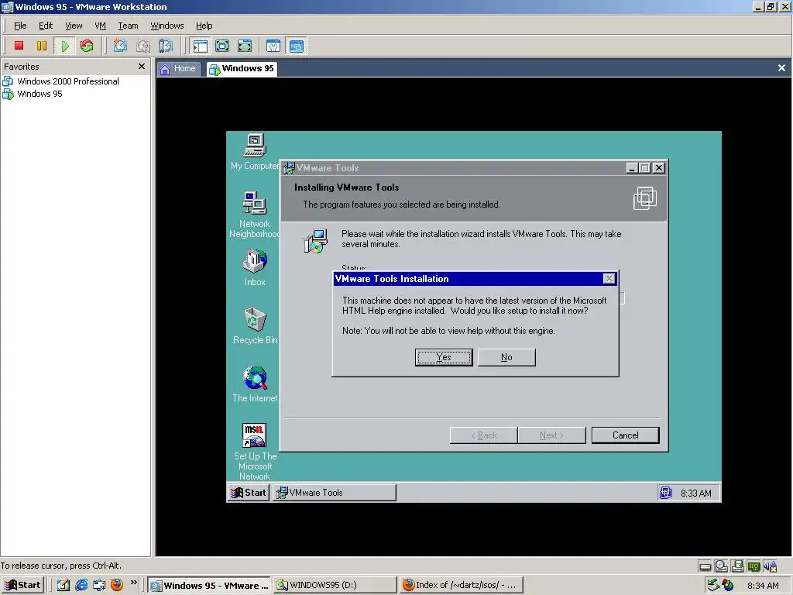Click the host Start button
The width and height of the screenshot is (793, 595).
click(x=22, y=585)
